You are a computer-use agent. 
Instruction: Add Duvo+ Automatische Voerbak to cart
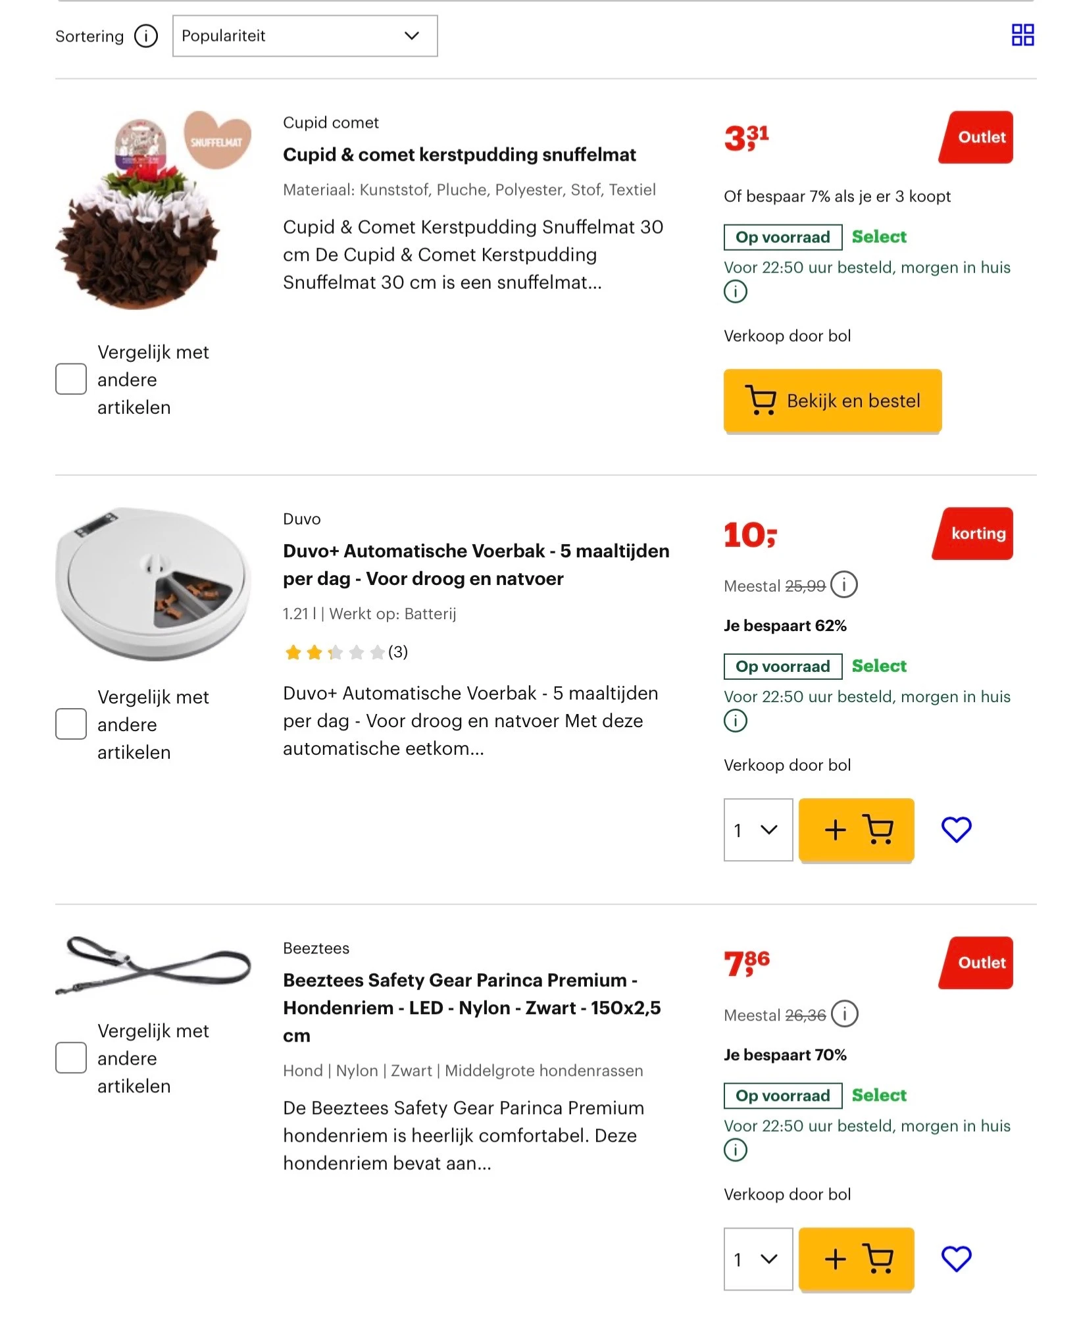click(856, 829)
